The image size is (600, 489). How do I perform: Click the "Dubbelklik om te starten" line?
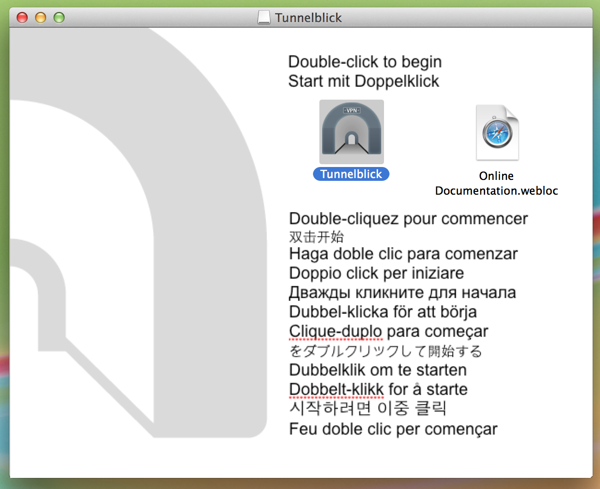(378, 370)
